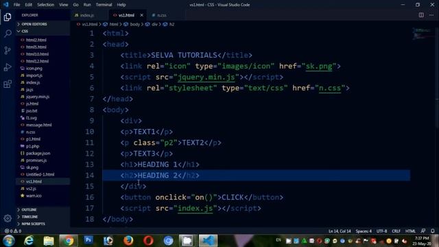This screenshot has height=247, width=439.
Task: Click the Split Editor Right icon
Action: coord(421,15)
